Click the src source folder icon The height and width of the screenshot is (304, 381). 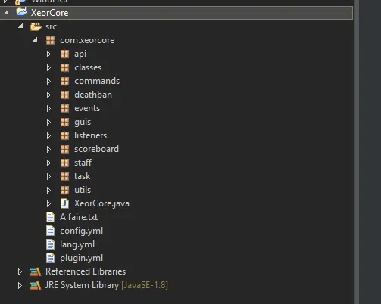(x=36, y=26)
